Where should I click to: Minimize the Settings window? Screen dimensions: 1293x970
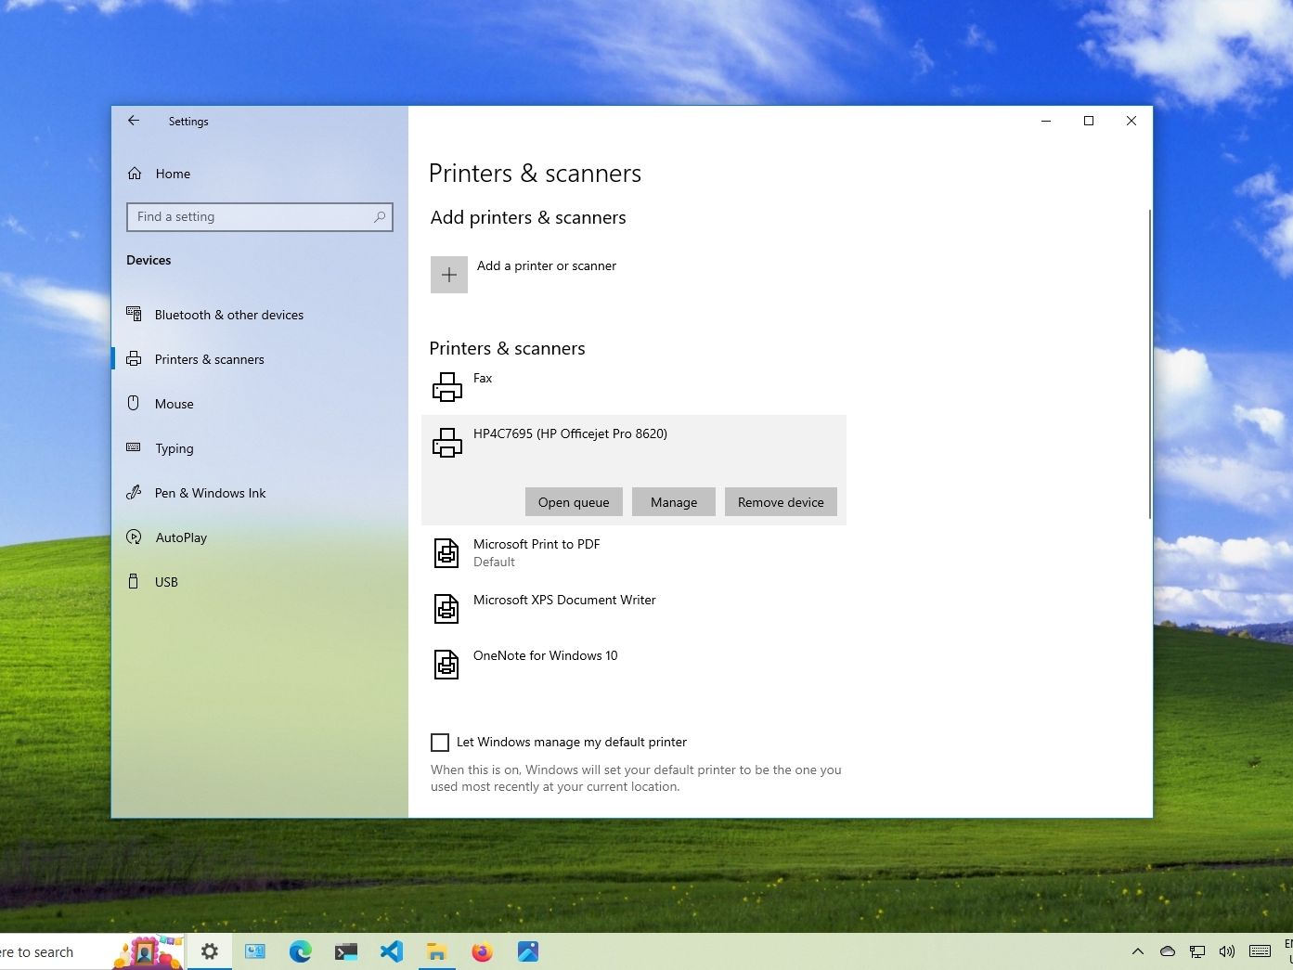(x=1046, y=121)
